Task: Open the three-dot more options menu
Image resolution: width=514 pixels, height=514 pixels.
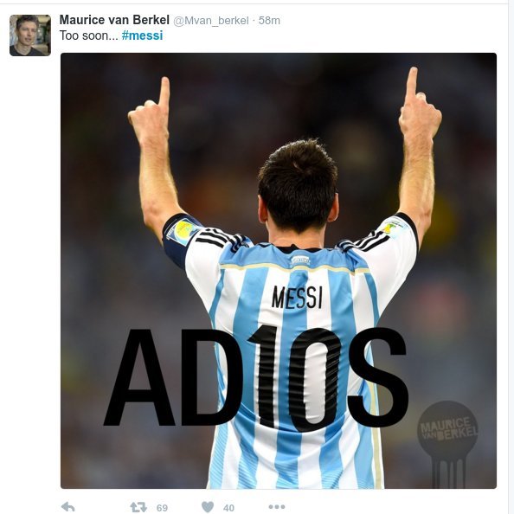Action: click(x=277, y=507)
